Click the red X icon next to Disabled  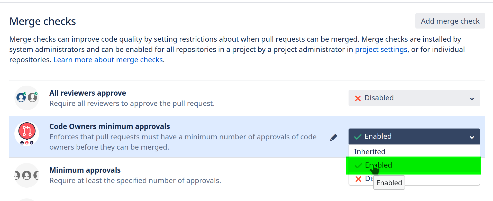[358, 98]
